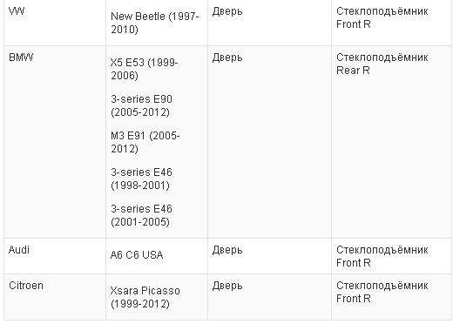Click Стеклоподъёмник Front R in VW row
Screen dimensions: 453x324
382,17
